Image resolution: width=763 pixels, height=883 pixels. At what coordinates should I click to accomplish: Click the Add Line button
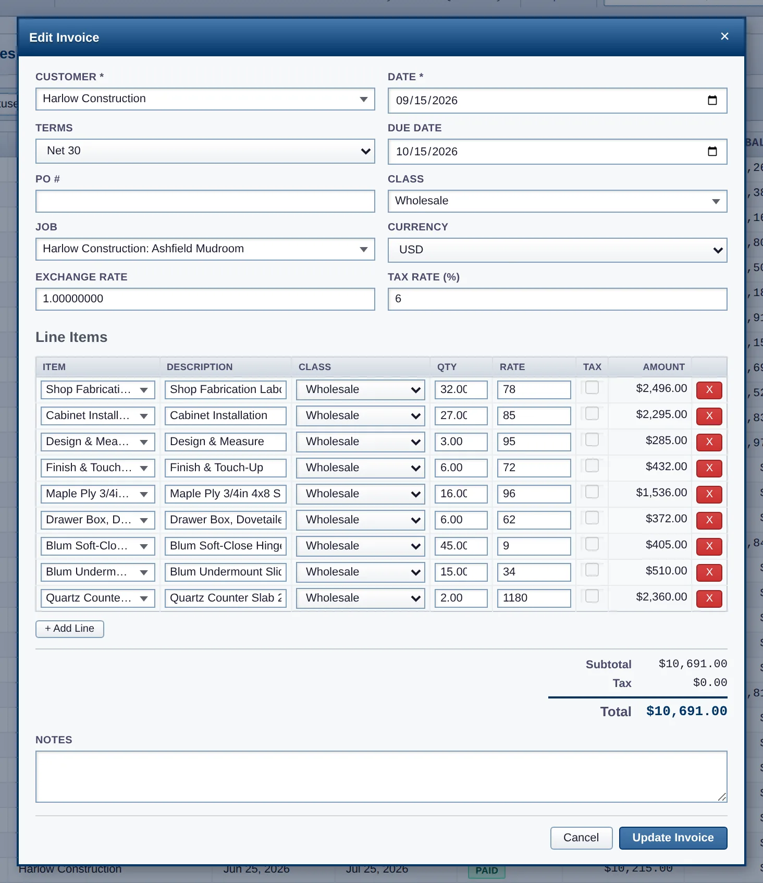point(70,629)
